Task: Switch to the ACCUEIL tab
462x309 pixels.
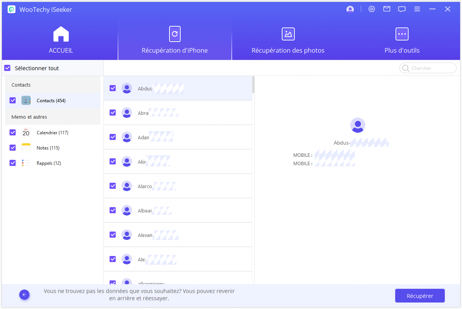Action: pos(61,40)
